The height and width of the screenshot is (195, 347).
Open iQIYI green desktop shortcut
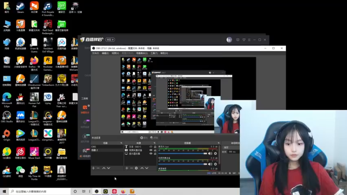point(62,7)
